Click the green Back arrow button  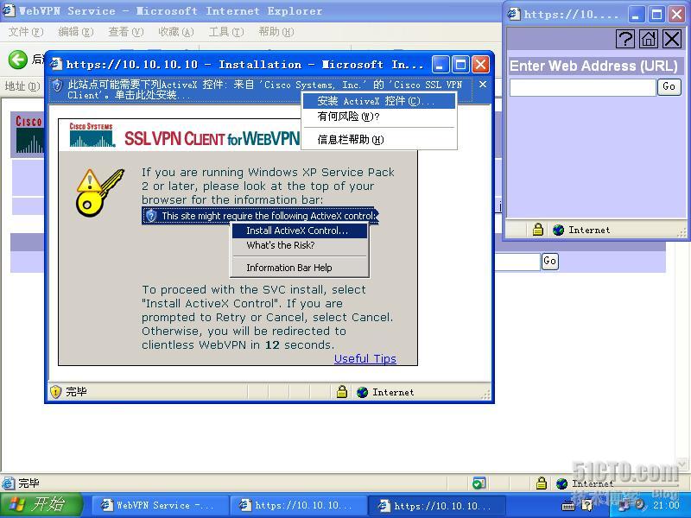(18, 60)
